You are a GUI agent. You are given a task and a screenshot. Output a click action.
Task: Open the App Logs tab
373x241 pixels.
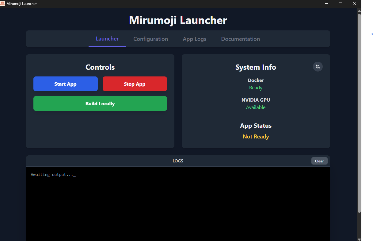[195, 39]
